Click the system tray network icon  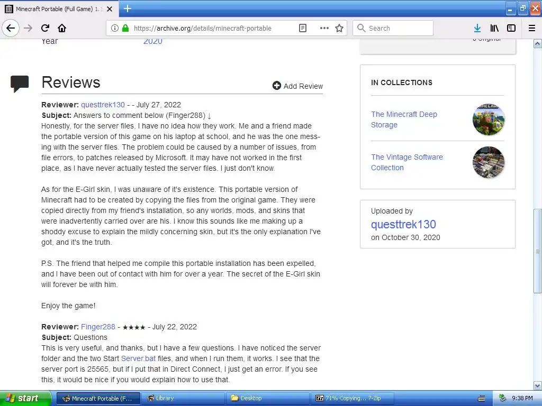(503, 398)
